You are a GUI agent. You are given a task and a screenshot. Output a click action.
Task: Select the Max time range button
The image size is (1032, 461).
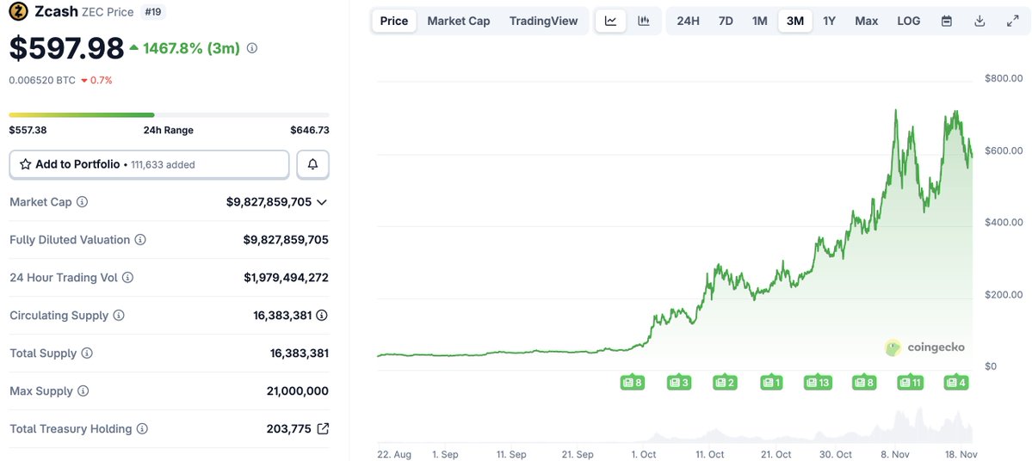pyautogui.click(x=866, y=21)
